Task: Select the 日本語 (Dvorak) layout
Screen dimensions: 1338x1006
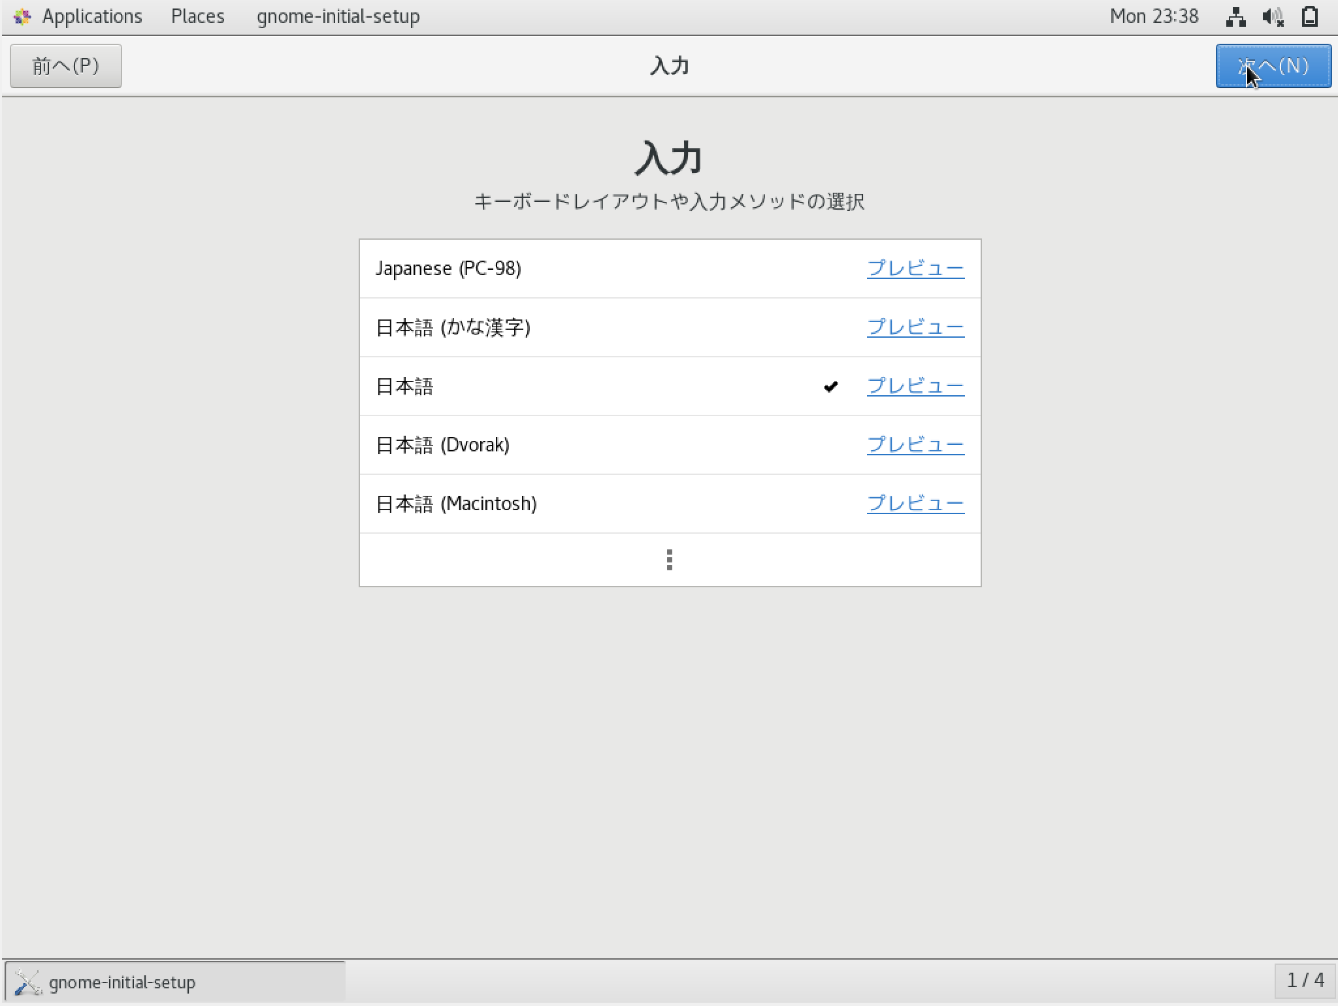Action: (442, 445)
